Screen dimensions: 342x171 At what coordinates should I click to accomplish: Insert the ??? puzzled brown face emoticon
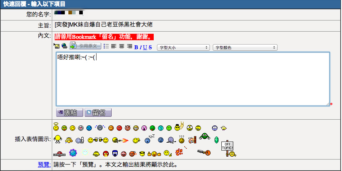(x=181, y=139)
